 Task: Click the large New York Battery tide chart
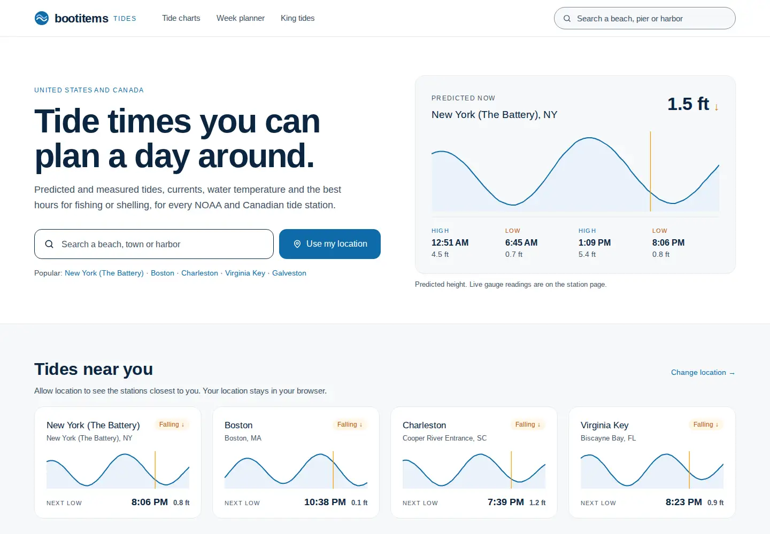tap(575, 171)
